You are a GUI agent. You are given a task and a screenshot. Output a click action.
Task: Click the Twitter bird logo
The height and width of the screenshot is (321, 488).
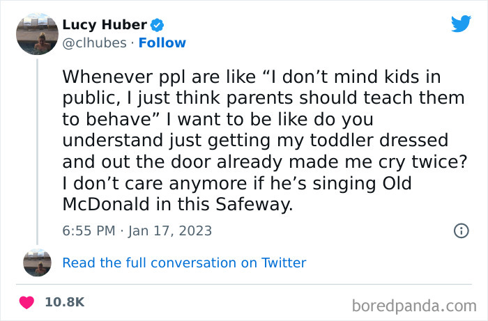pyautogui.click(x=461, y=24)
